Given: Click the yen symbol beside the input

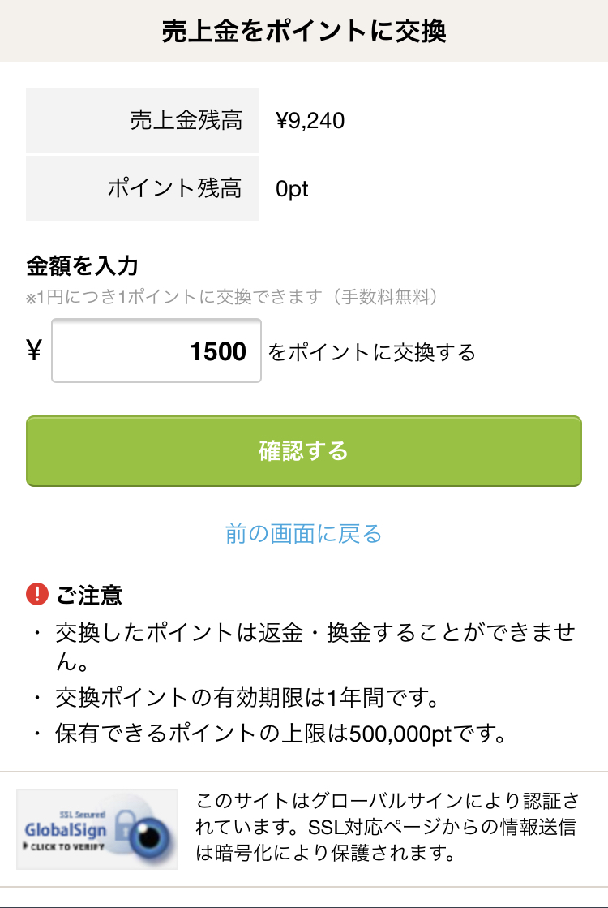Looking at the screenshot, I should click(x=34, y=351).
